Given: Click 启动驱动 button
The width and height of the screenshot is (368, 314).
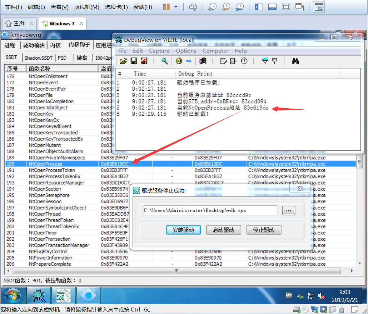Looking at the screenshot, I should (x=223, y=230).
